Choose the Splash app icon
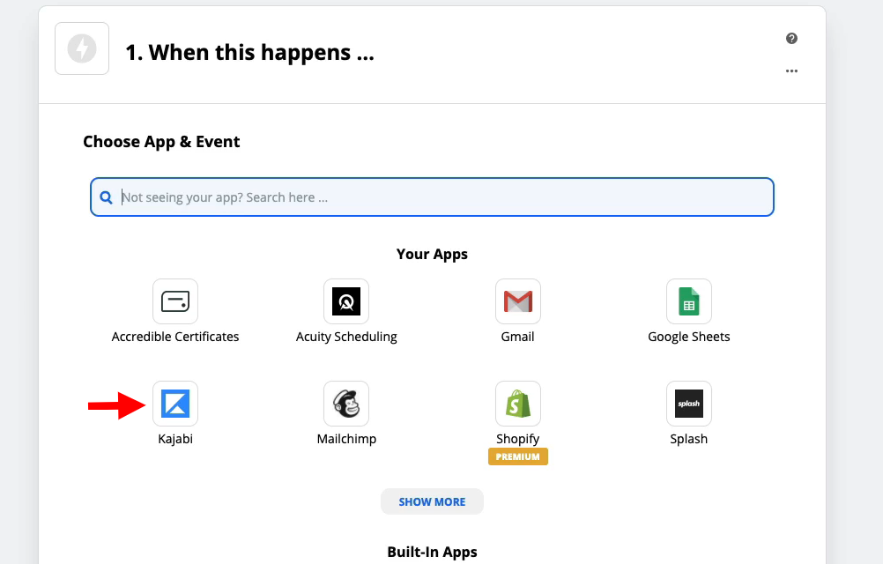The height and width of the screenshot is (564, 883). [x=689, y=404]
